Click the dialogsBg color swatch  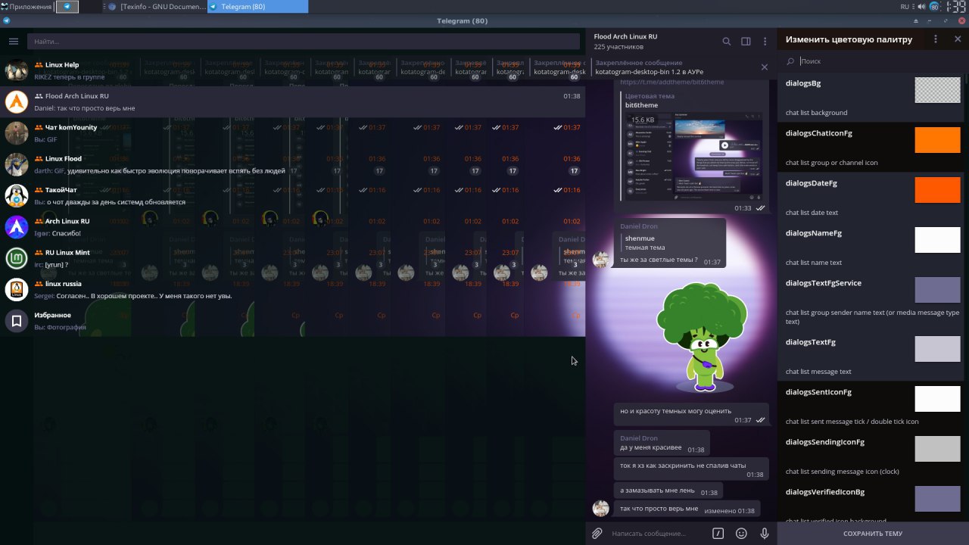937,90
